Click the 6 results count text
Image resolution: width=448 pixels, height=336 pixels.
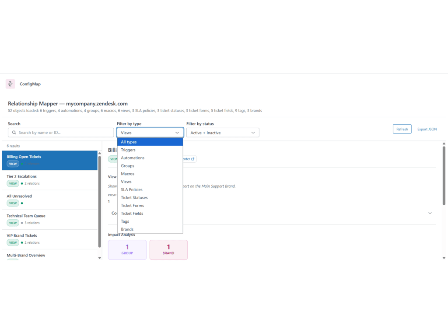click(14, 146)
